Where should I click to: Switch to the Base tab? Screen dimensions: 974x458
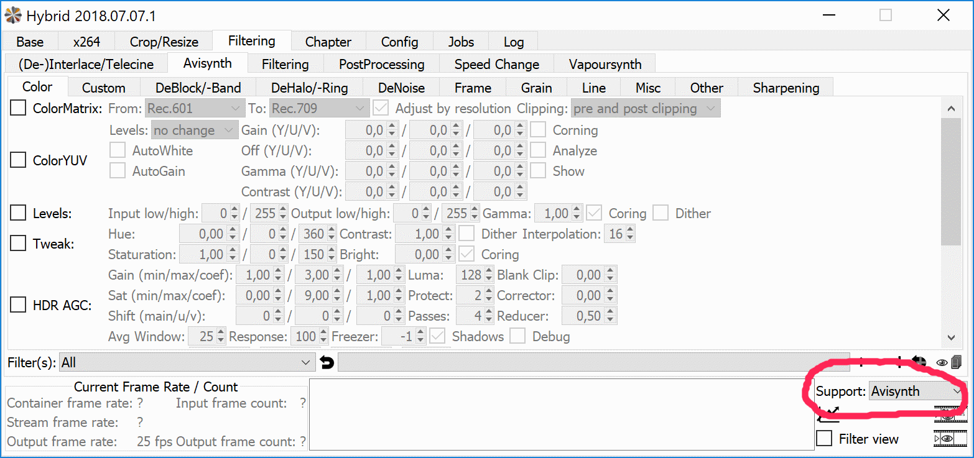pos(30,42)
